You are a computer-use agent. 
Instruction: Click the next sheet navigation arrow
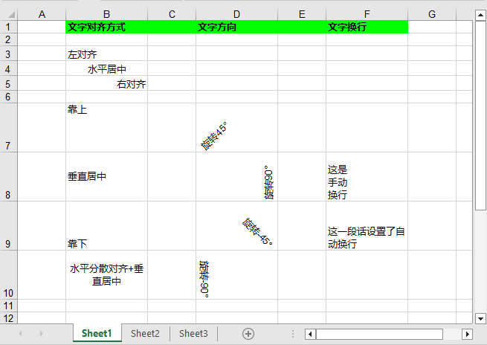coord(42,334)
